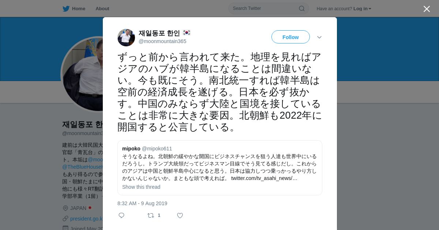Open Show this thread link

tap(141, 187)
